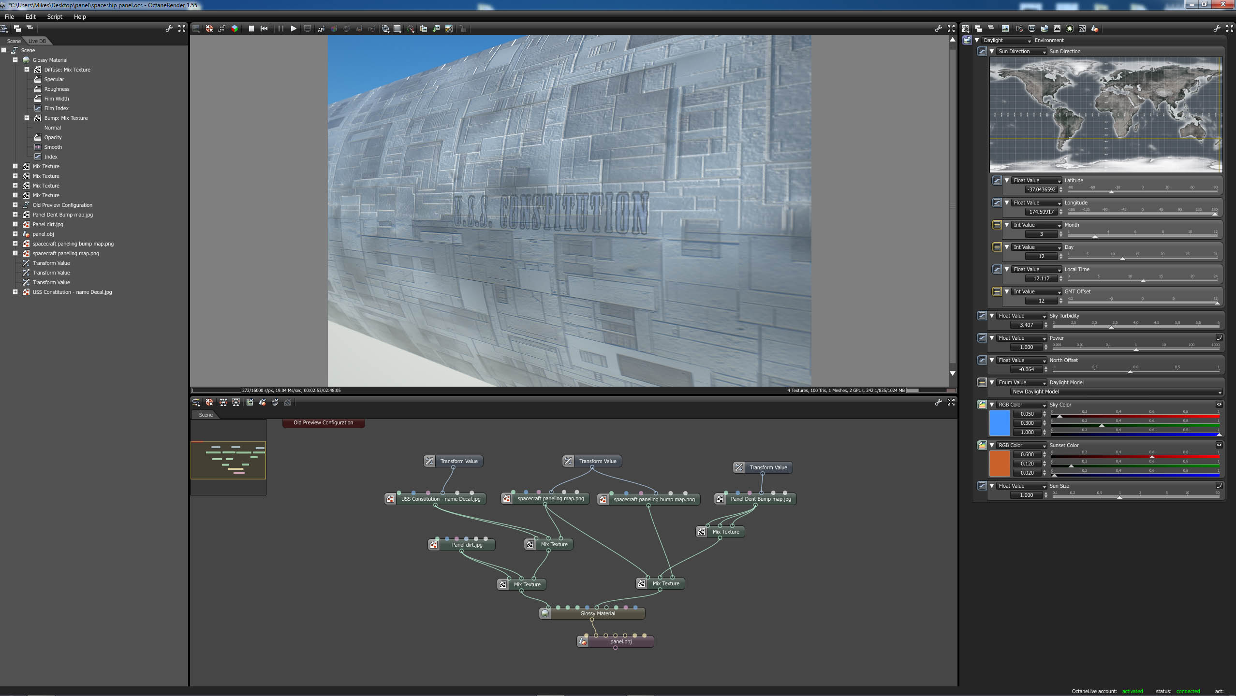Click the RGB cube render channel icon

[235, 29]
